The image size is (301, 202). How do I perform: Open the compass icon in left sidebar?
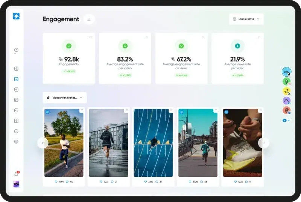pos(16,50)
